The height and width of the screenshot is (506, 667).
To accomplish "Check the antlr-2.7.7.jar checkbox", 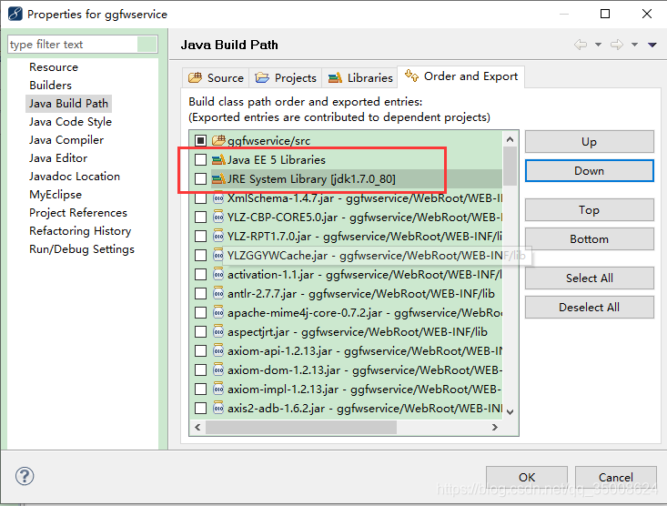I will point(200,294).
